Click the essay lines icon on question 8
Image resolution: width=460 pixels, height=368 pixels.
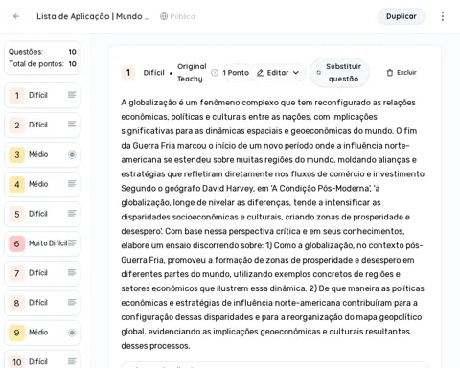(72, 302)
